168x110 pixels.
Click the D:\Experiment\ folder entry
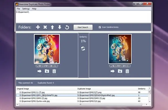(23, 12)
